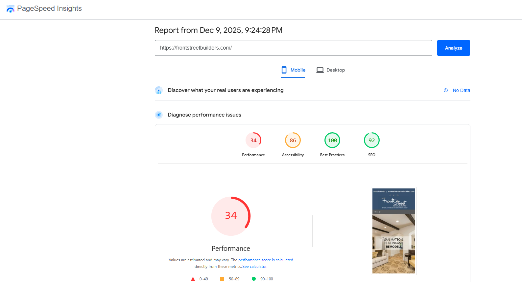Click the info icon beside No Data
This screenshot has width=522, height=282.
445,90
